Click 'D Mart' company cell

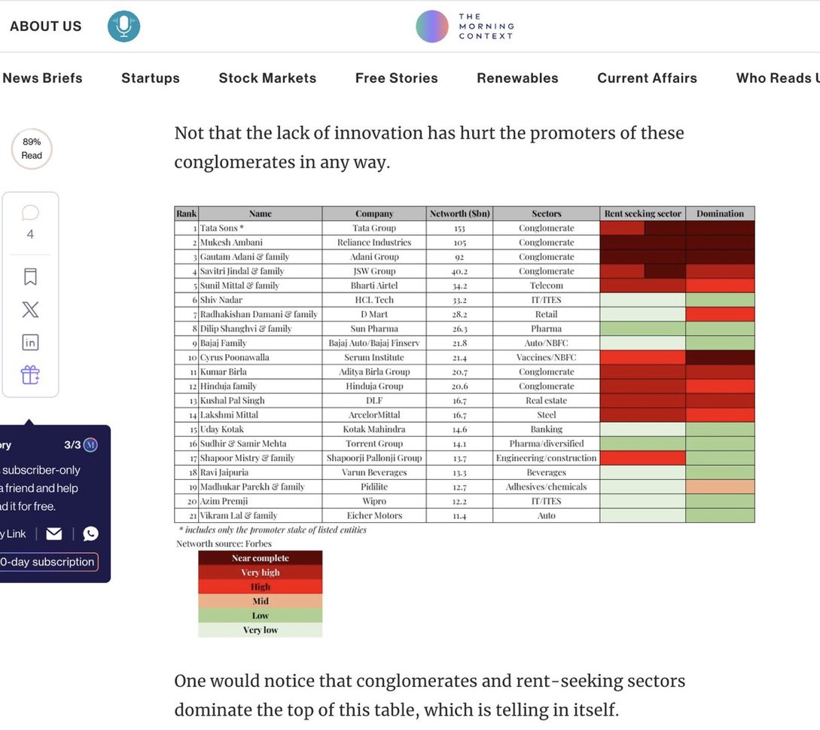tap(374, 314)
